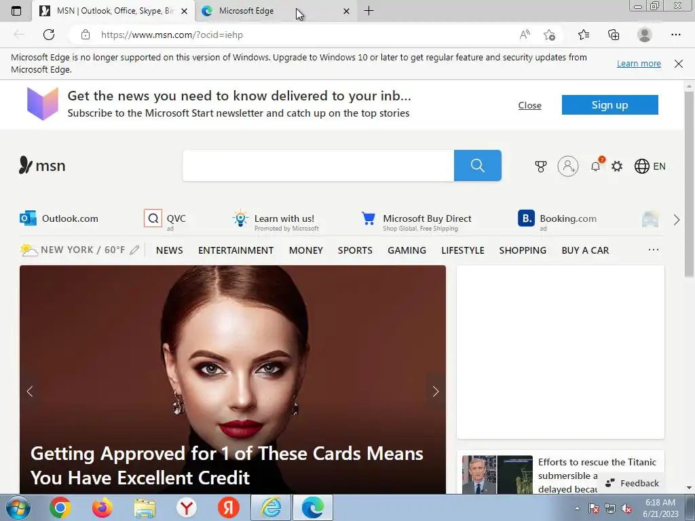
Task: Go to the NEWS section
Action: (169, 250)
